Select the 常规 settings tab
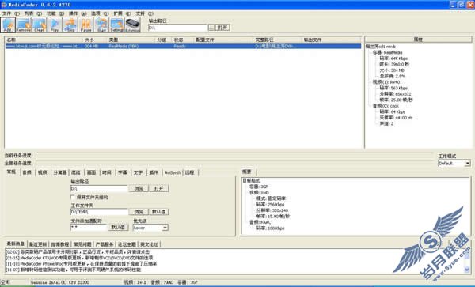Viewport: 475px width, 287px height. pos(12,172)
